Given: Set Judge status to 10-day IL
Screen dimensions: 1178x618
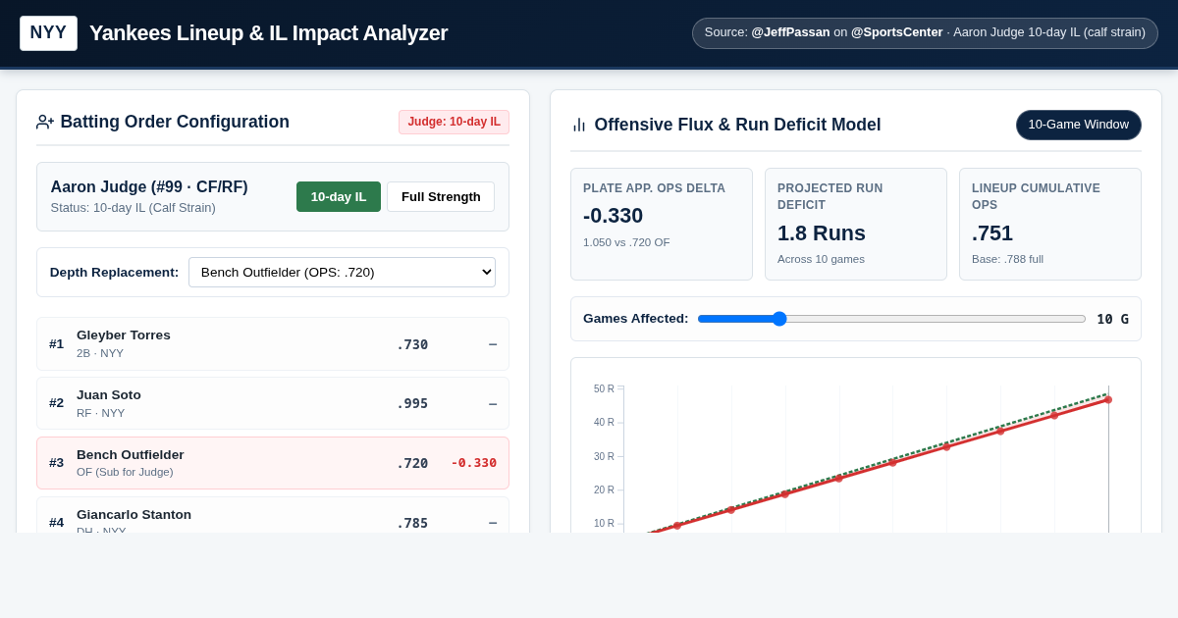Looking at the screenshot, I should point(339,196).
